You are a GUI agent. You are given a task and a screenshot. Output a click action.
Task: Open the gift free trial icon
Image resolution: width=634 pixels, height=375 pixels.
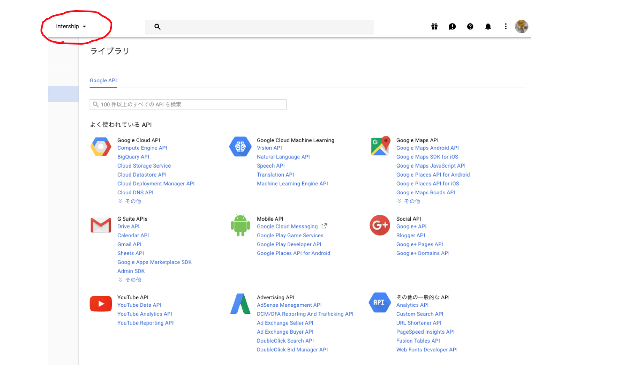click(x=434, y=27)
